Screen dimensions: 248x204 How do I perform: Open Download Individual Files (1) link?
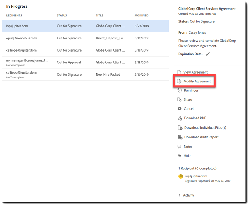[x=205, y=128]
